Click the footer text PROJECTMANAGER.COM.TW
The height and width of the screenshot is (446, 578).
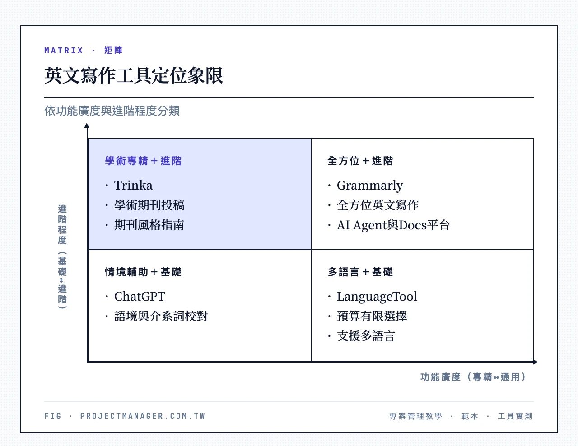[x=143, y=416]
